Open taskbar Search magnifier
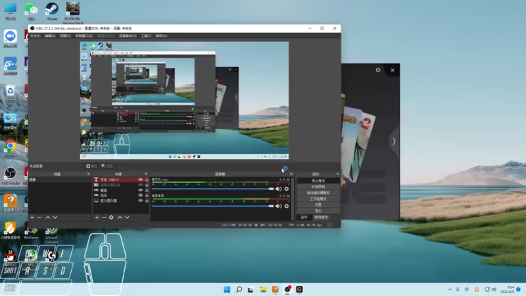Viewport: 526px width, 296px height. point(239,289)
